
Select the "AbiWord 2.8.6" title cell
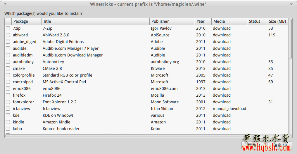click(56, 35)
